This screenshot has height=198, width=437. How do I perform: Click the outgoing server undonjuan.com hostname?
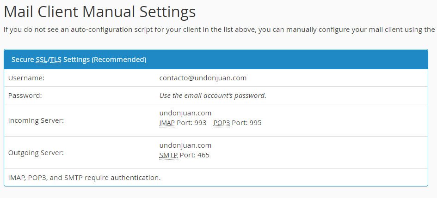point(185,145)
